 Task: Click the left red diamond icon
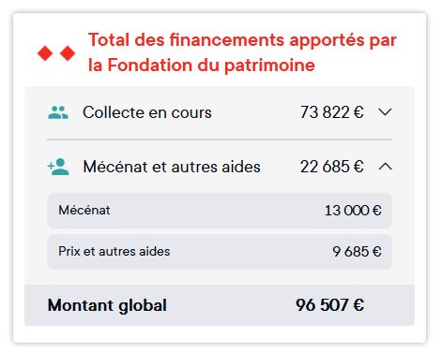pyautogui.click(x=45, y=53)
